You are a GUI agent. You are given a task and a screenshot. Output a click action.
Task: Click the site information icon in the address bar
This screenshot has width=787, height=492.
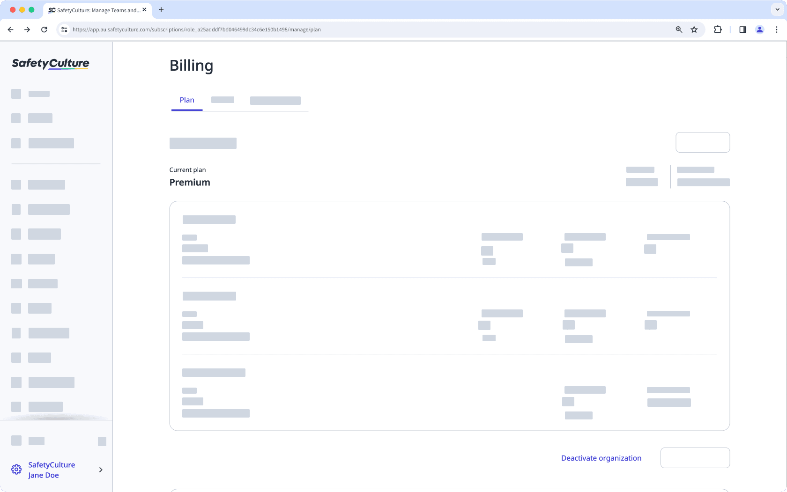point(64,29)
